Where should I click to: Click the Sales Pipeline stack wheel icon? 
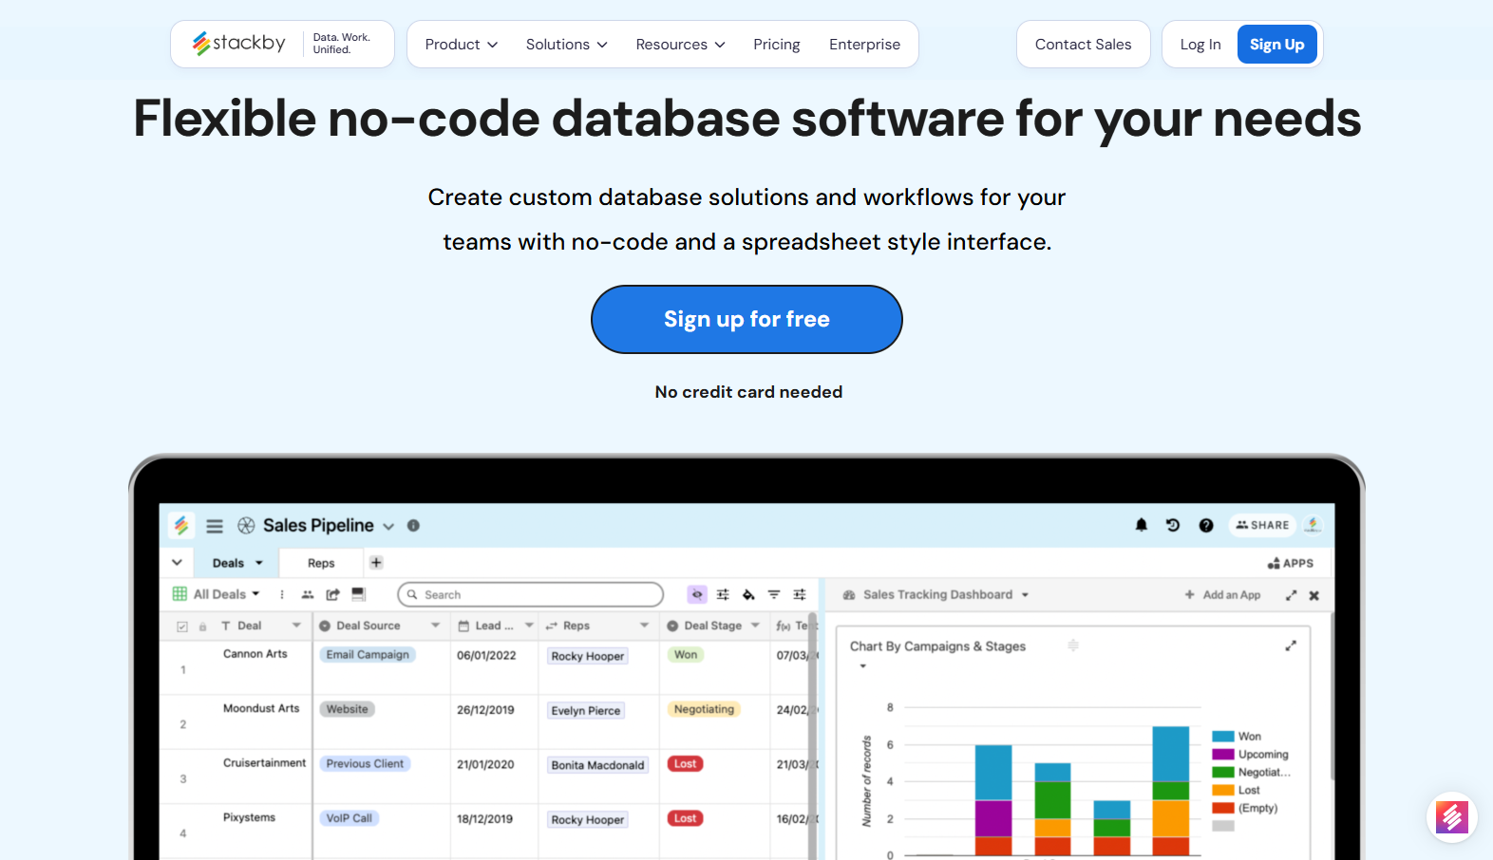pos(246,526)
